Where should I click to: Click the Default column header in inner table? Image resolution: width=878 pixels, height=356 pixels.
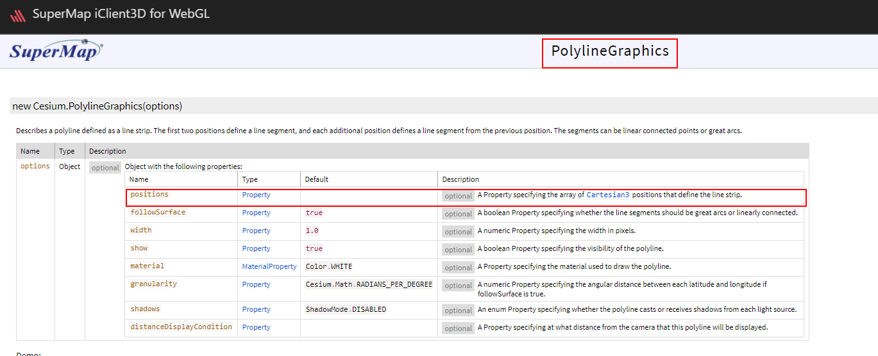pos(317,179)
